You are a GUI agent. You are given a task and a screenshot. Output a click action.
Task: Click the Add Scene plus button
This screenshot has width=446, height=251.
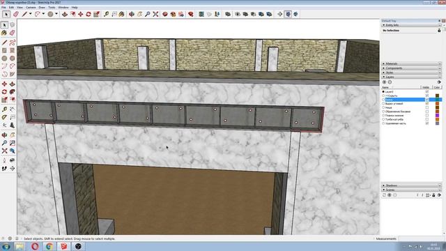[x=390, y=195]
